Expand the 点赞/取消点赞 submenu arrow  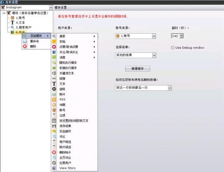coord(94,47)
